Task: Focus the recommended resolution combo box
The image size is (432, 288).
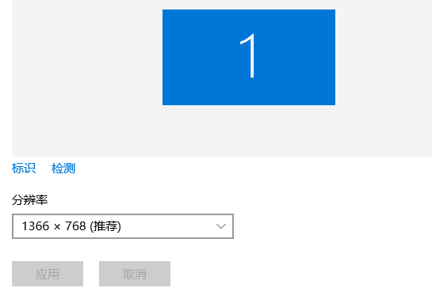Action: (123, 226)
